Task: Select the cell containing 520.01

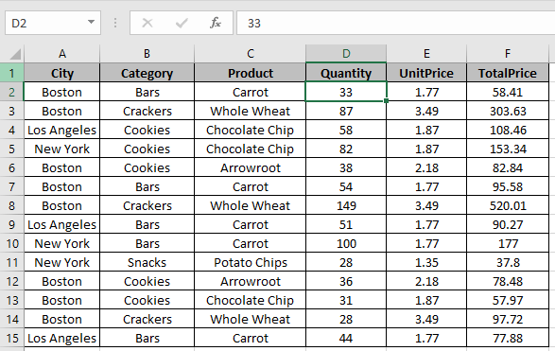Action: click(508, 206)
